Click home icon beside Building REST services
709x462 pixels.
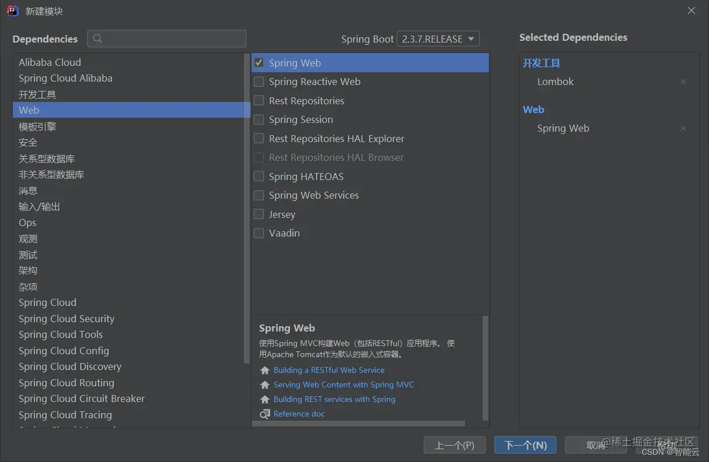265,399
